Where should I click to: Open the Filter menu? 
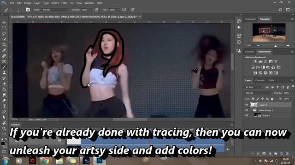coord(64,3)
